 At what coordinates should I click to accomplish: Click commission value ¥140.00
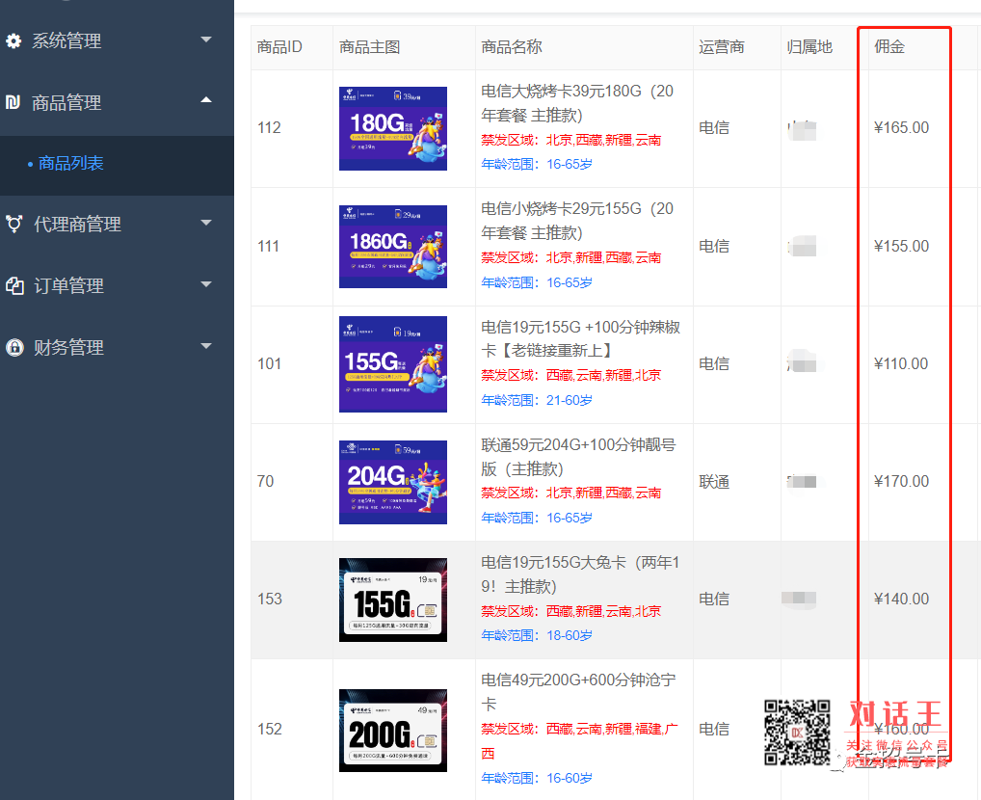point(902,600)
